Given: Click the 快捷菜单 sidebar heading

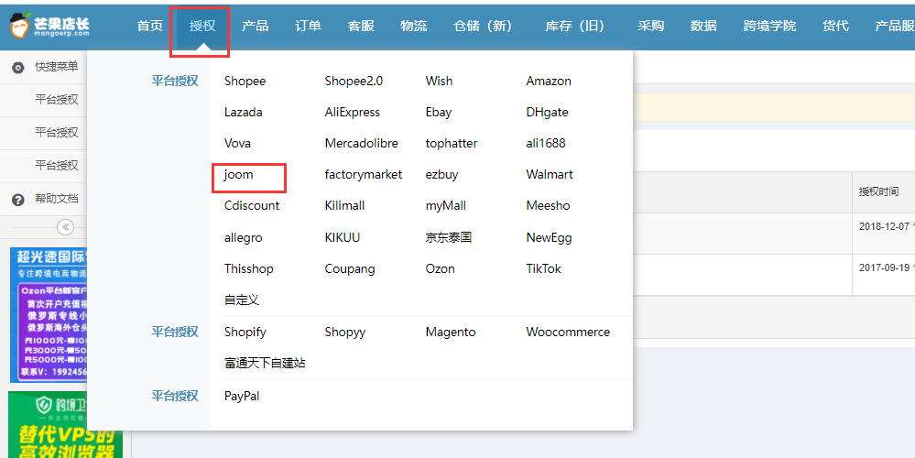Looking at the screenshot, I should click(x=57, y=67).
